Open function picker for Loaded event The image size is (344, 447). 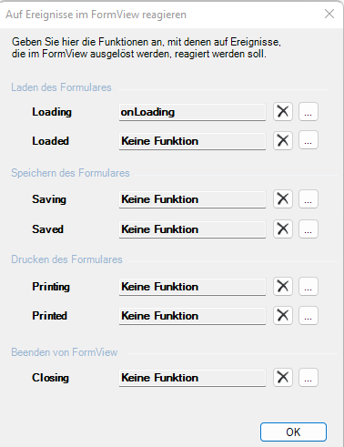309,140
